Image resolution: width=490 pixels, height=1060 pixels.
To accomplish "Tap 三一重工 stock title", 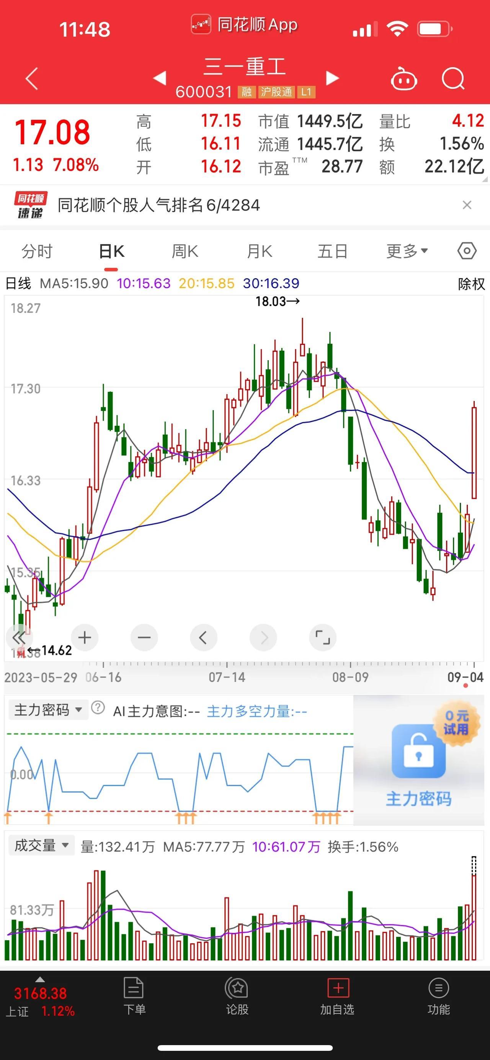I will pos(245,67).
